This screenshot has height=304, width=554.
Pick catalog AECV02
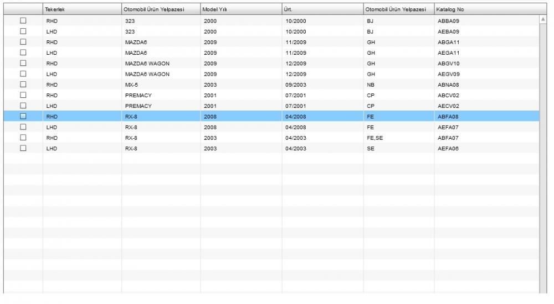(448, 106)
